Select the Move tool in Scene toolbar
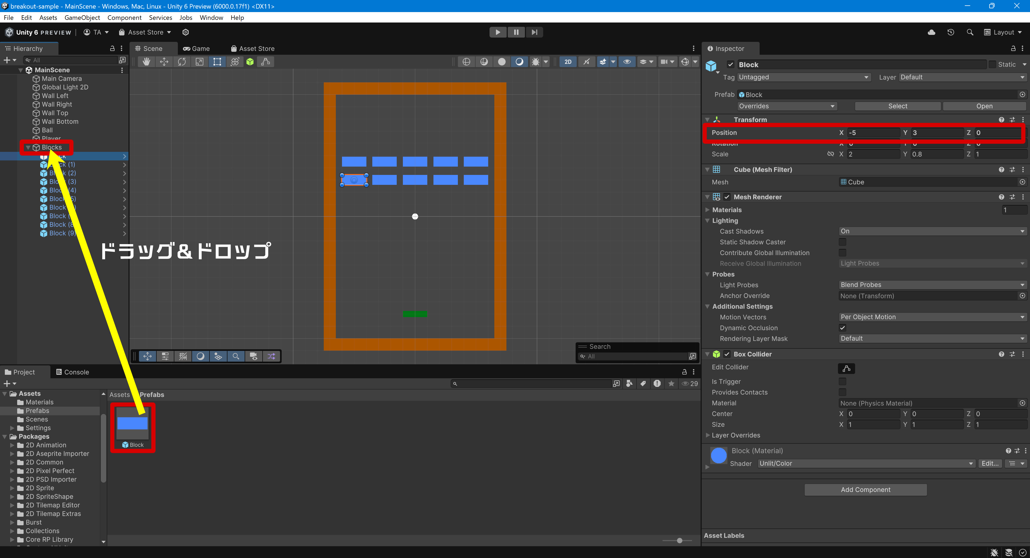Screen dimensions: 1030x558 (x=164, y=62)
